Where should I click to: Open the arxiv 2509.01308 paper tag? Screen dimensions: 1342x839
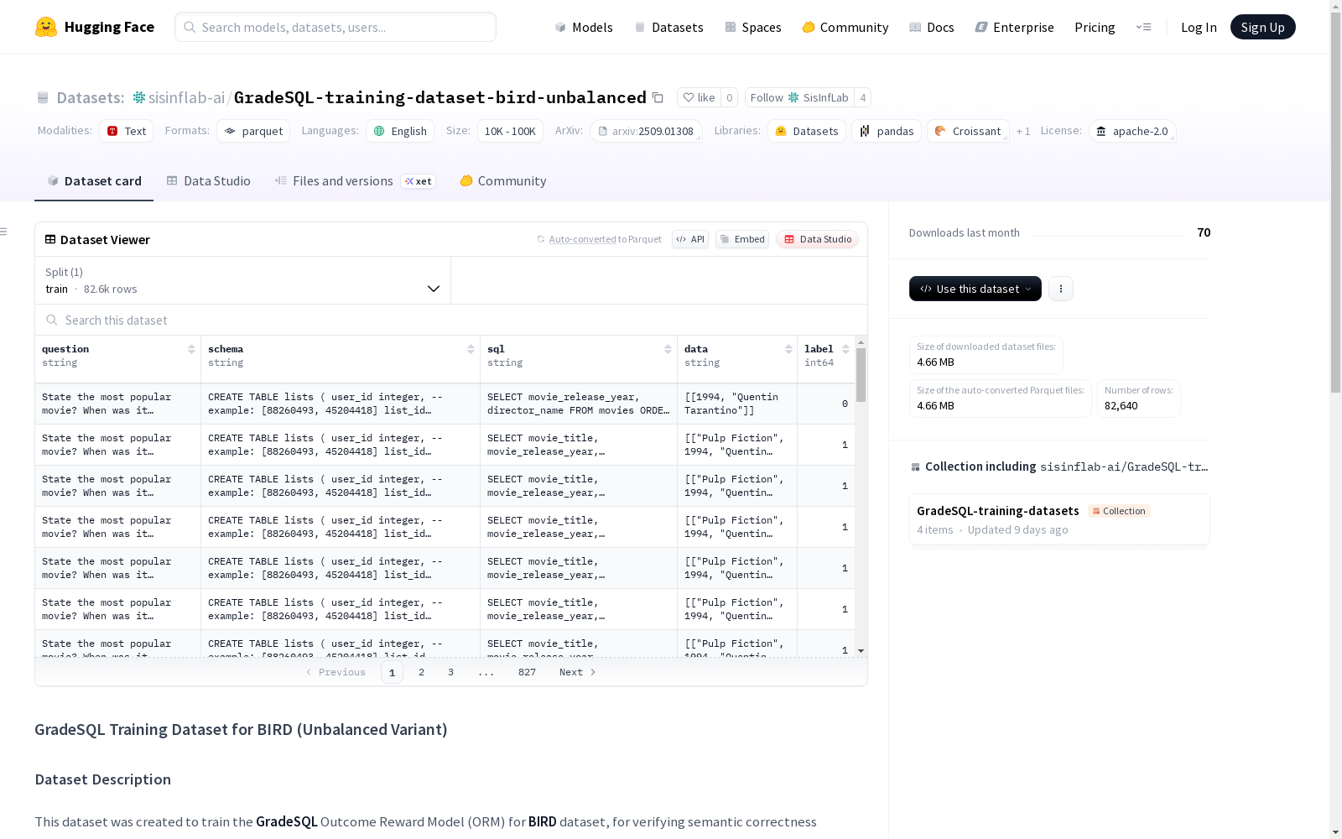pyautogui.click(x=646, y=131)
